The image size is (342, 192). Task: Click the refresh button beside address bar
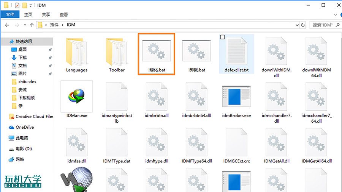(x=303, y=25)
